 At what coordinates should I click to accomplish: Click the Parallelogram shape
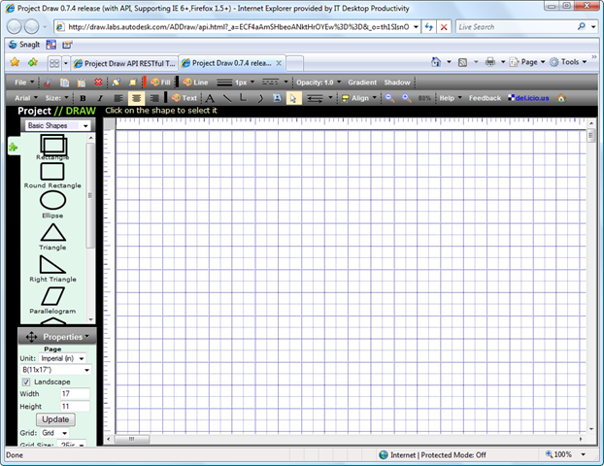point(52,294)
